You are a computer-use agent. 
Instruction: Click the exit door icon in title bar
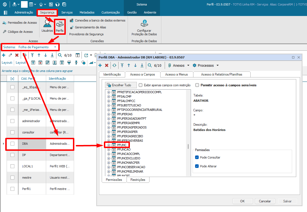tap(64, 4)
